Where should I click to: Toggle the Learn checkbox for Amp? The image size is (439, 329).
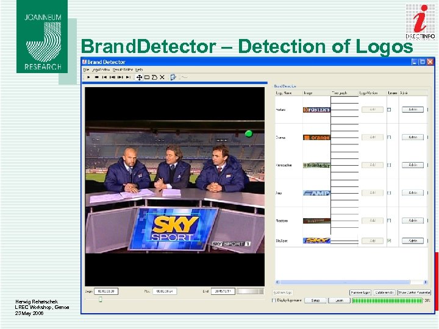[x=389, y=193]
